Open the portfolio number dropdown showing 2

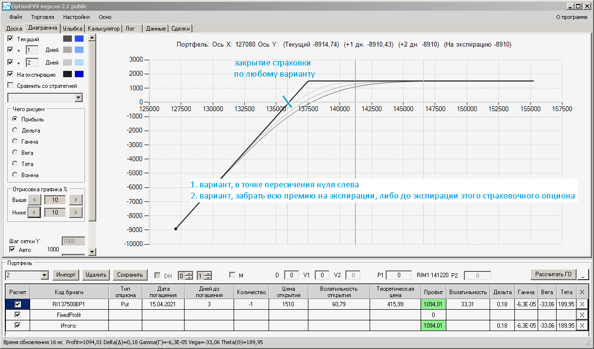45,275
